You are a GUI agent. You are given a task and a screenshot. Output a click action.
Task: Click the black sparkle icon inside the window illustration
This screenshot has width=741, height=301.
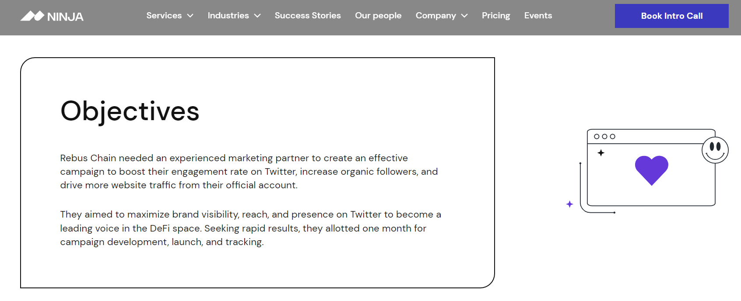pos(602,152)
